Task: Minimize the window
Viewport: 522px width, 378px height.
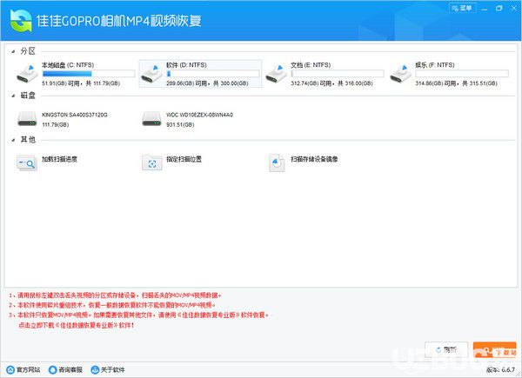Action: click(485, 9)
